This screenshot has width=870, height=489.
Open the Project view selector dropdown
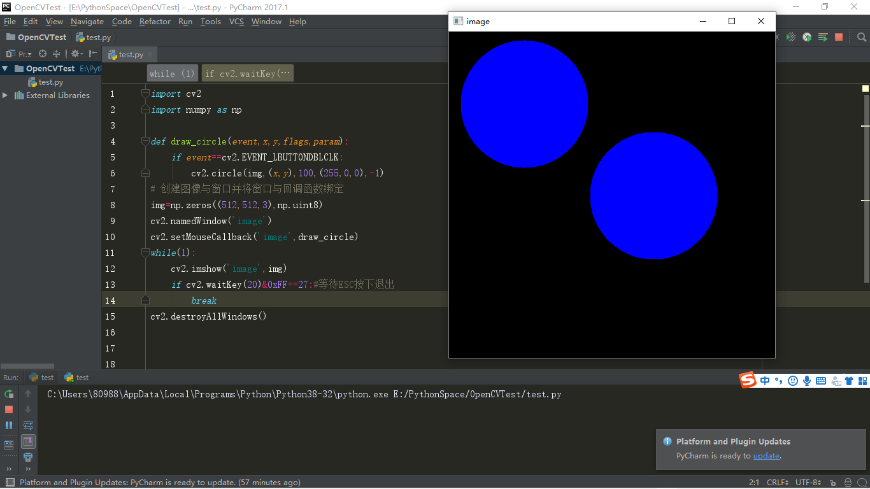(x=19, y=54)
